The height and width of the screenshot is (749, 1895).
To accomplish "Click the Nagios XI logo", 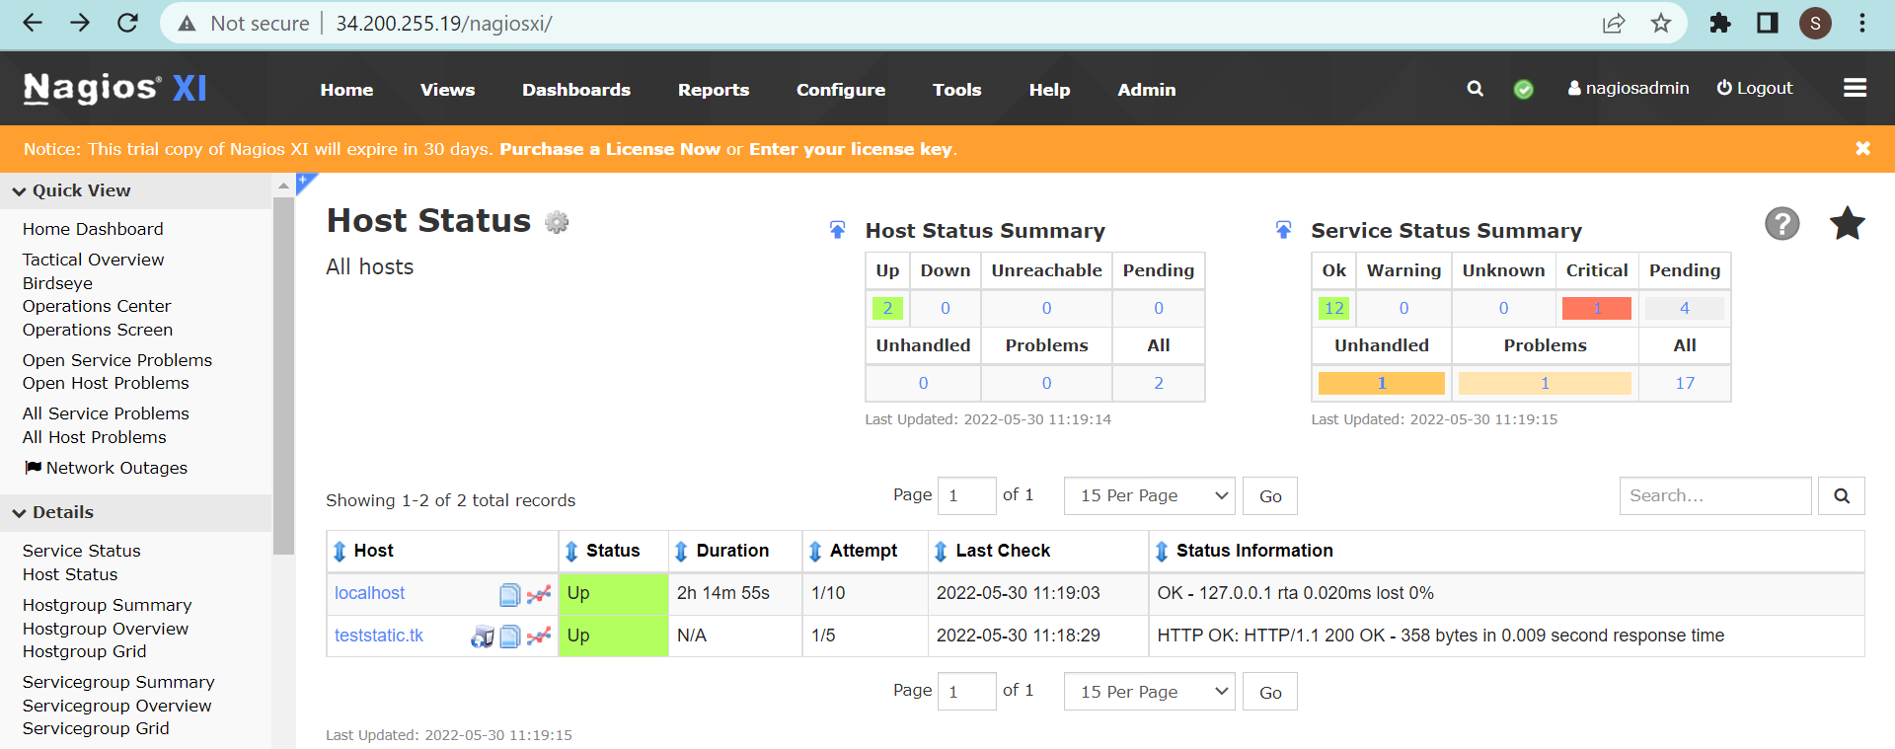I will 115,89.
